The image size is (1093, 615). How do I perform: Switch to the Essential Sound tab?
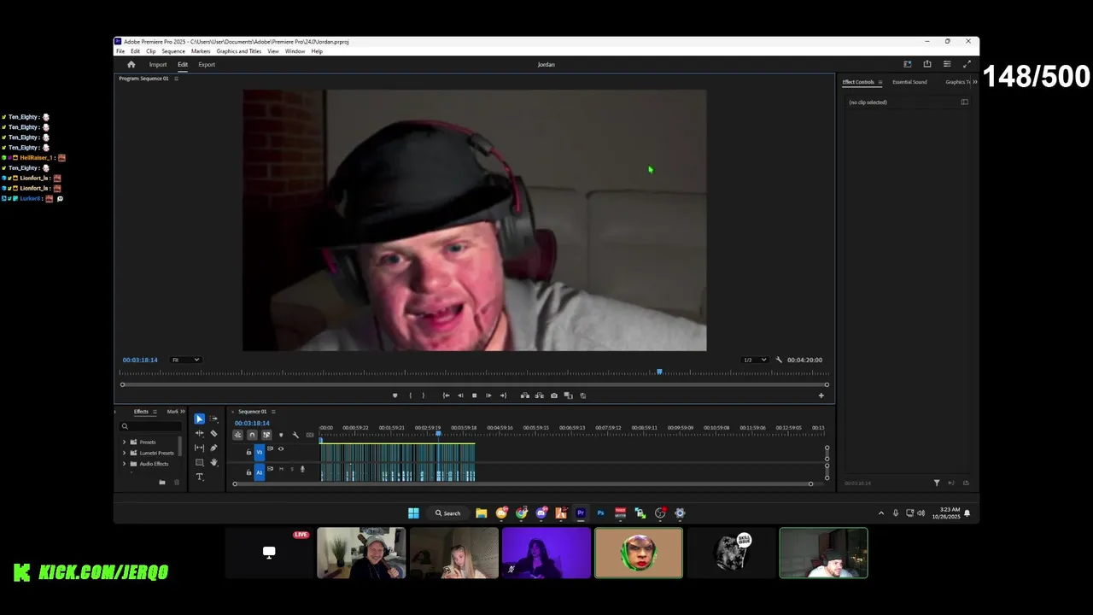[909, 82]
